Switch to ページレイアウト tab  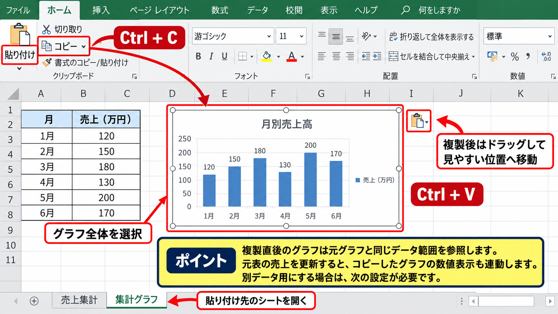(x=160, y=10)
